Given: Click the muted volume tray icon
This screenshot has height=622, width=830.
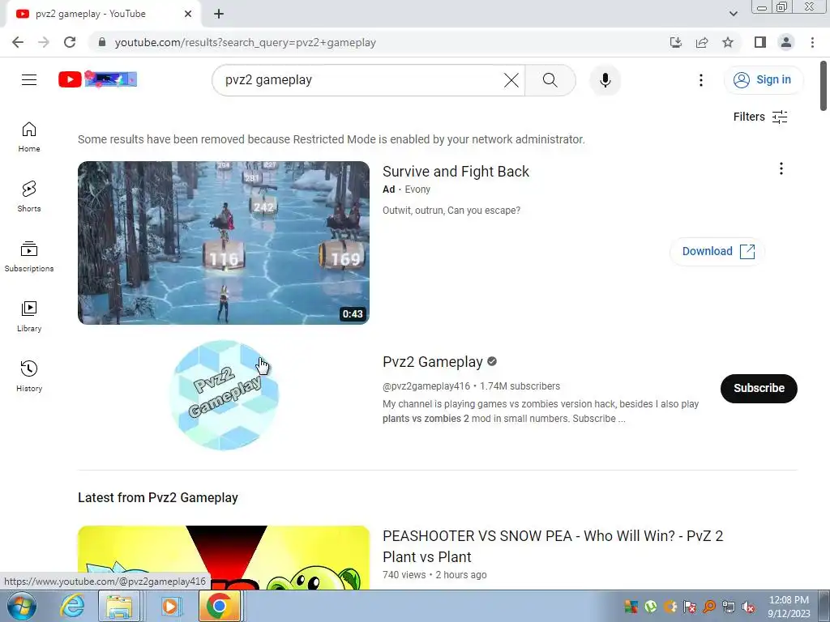Looking at the screenshot, I should [x=748, y=607].
